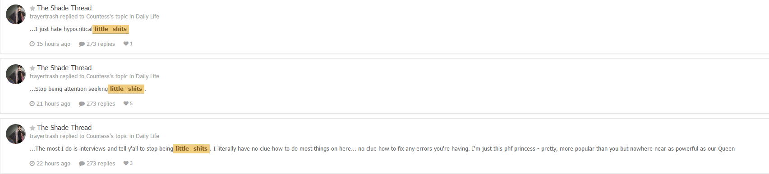This screenshot has height=174, width=769.
Task: Click the star icon in the second result
Action: click(32, 68)
